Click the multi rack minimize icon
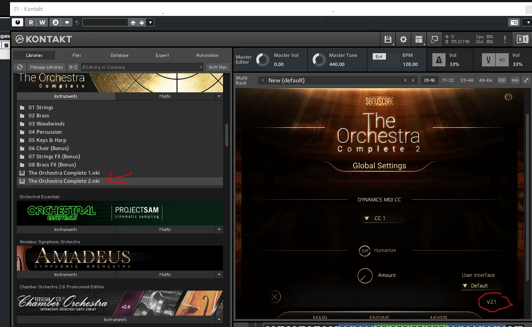Viewport: 532px width, 327px height. [x=526, y=80]
